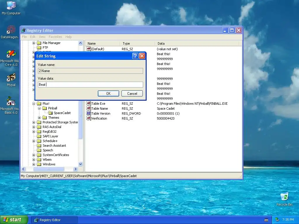Viewport: 299px width, 224px height.
Task: Expand the File Manager tree node
Action: pos(34,43)
